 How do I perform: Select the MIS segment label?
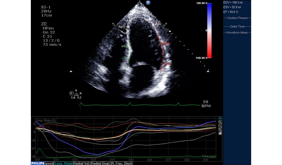pos(124,46)
